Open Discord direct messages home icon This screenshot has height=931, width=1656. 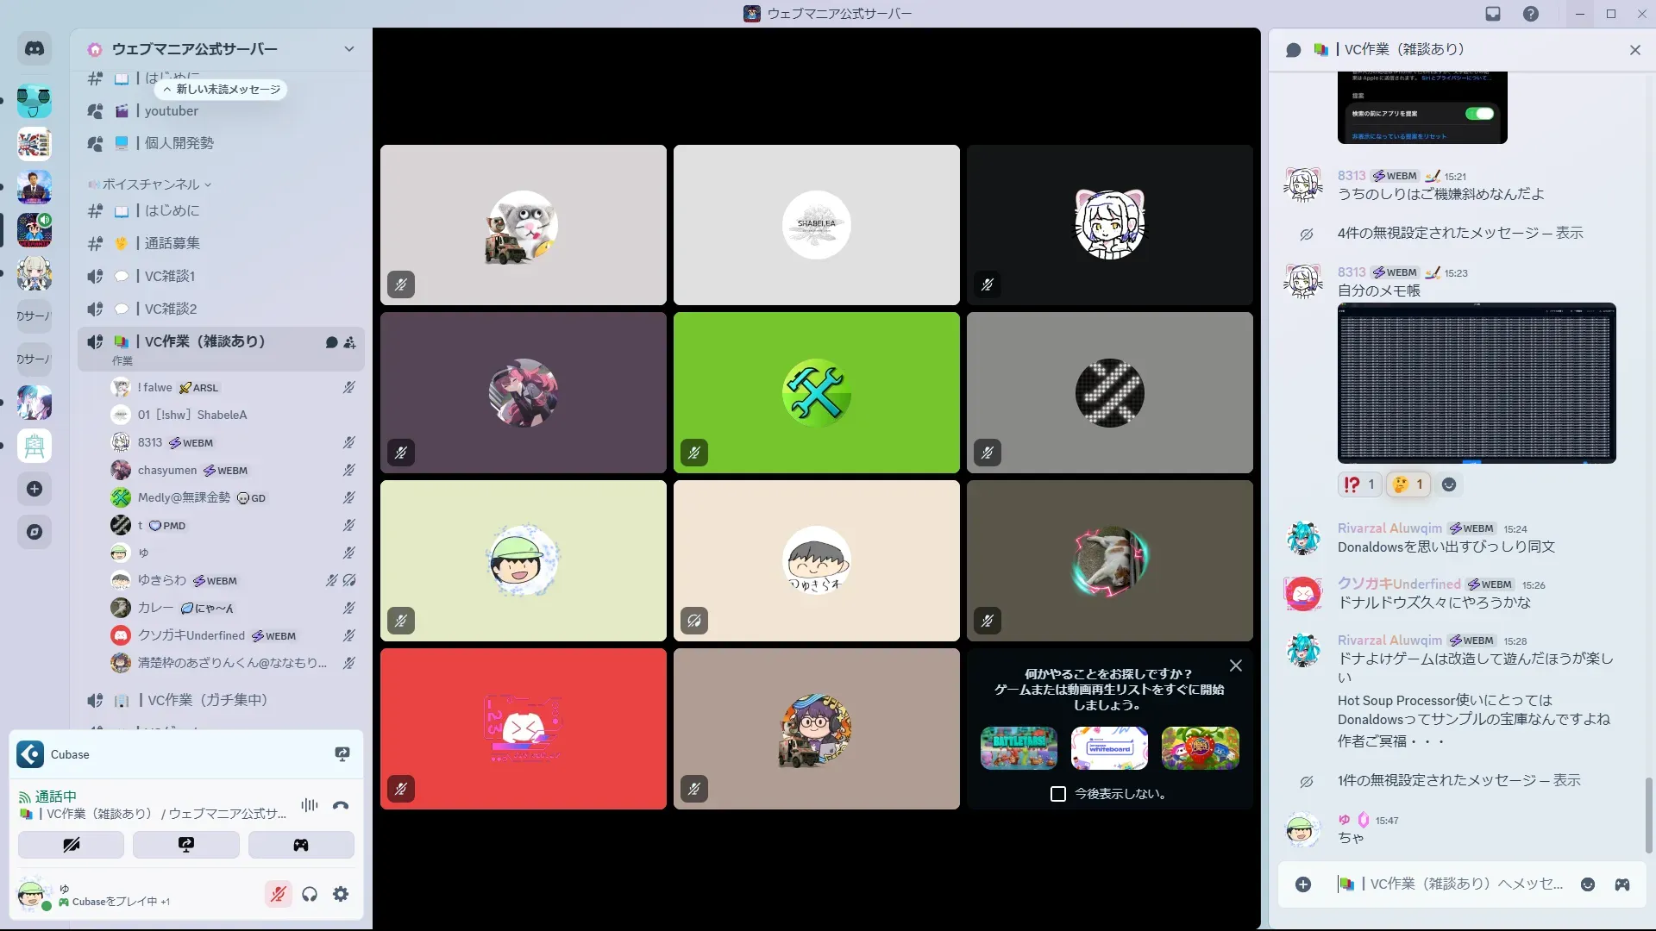pyautogui.click(x=34, y=49)
